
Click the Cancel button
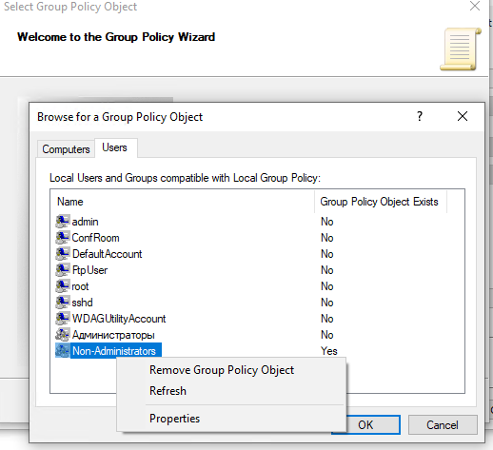pyautogui.click(x=443, y=425)
